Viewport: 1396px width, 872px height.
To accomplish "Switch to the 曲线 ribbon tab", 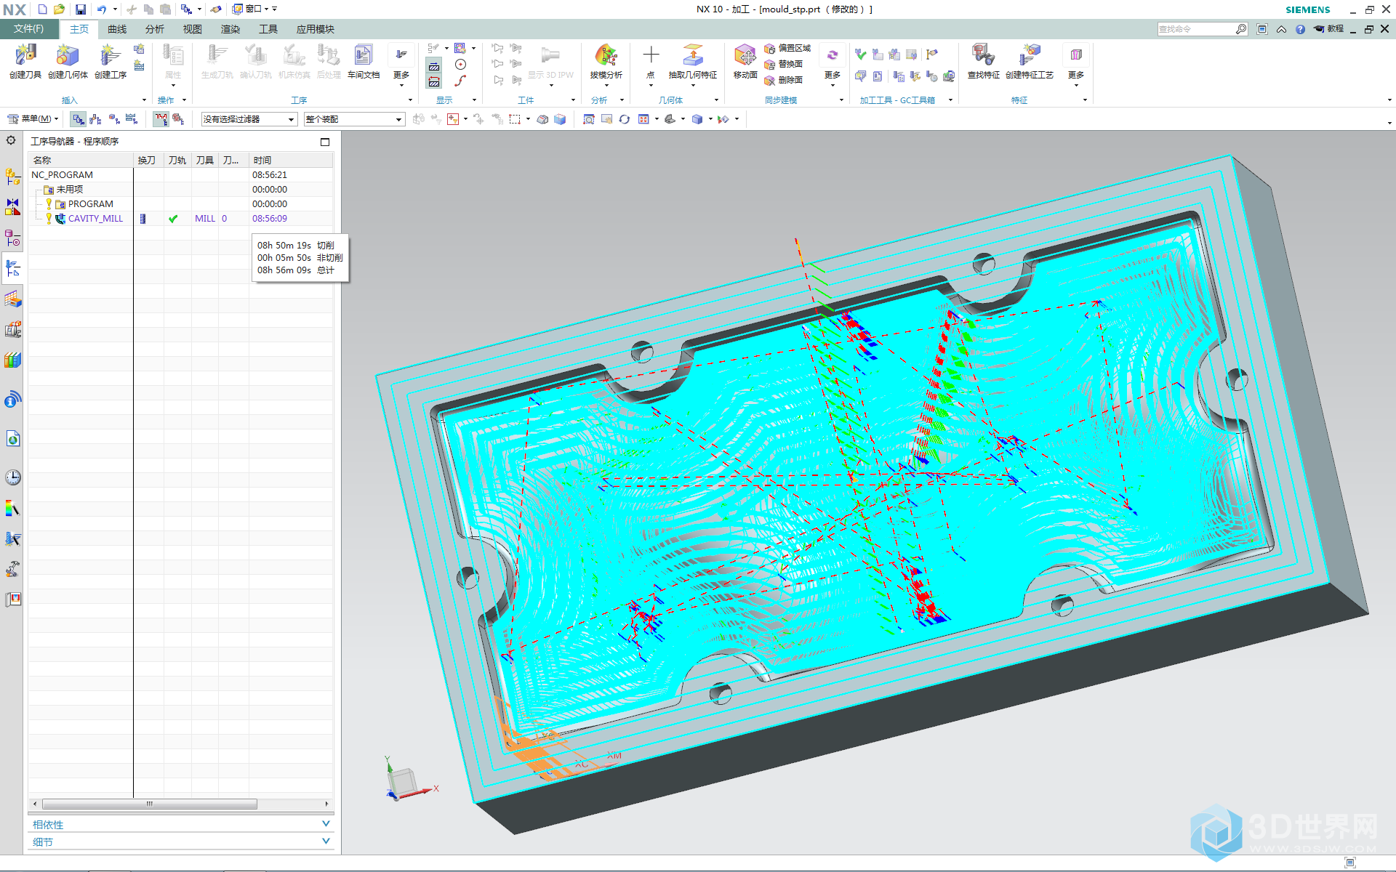I will click(117, 29).
